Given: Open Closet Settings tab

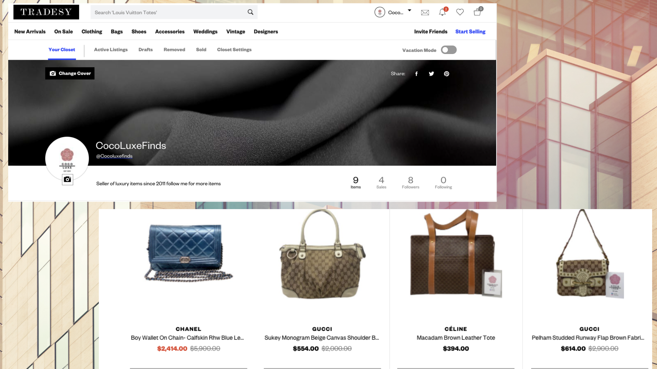Looking at the screenshot, I should pyautogui.click(x=234, y=50).
